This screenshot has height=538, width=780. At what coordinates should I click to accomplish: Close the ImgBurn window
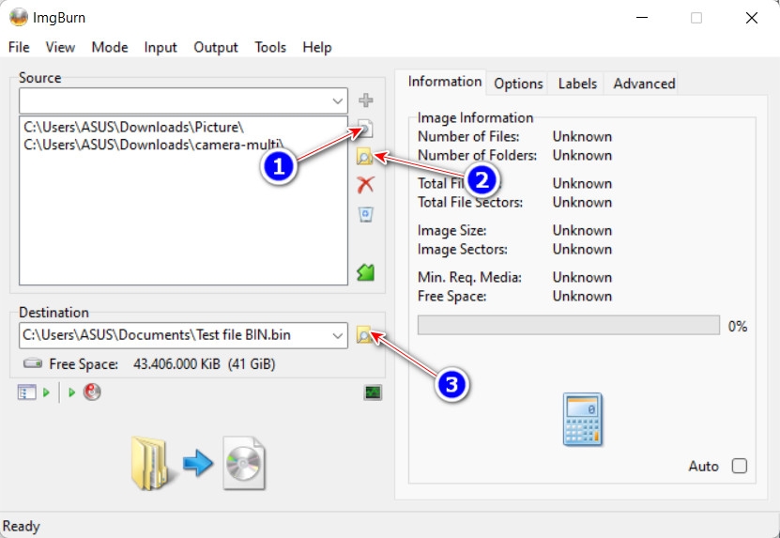pos(752,18)
